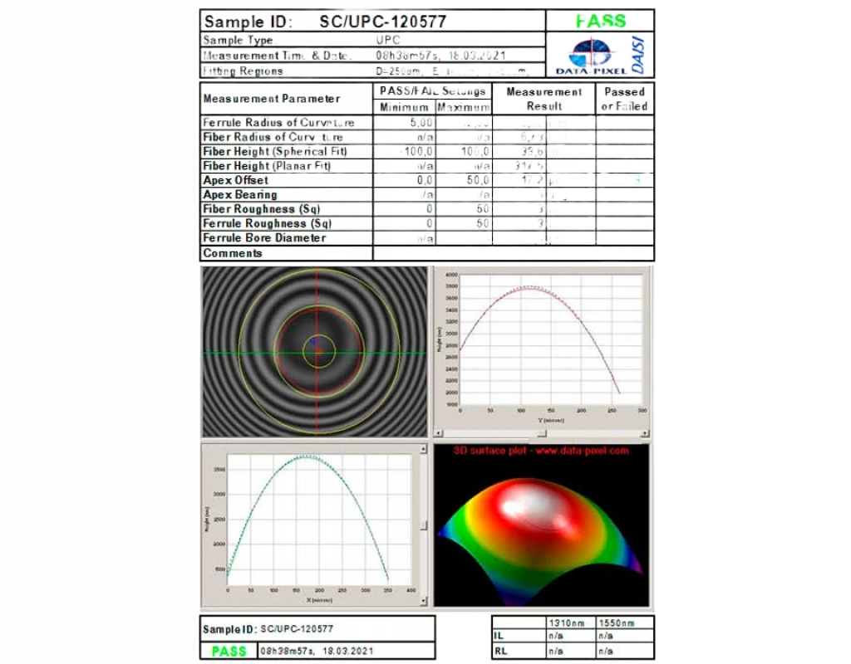The width and height of the screenshot is (851, 664).
Task: Click the large 'Sample ID: SC/UPC-120577' header
Action: 325,22
